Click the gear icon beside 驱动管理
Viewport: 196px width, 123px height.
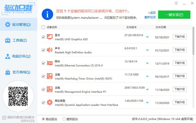8,24
